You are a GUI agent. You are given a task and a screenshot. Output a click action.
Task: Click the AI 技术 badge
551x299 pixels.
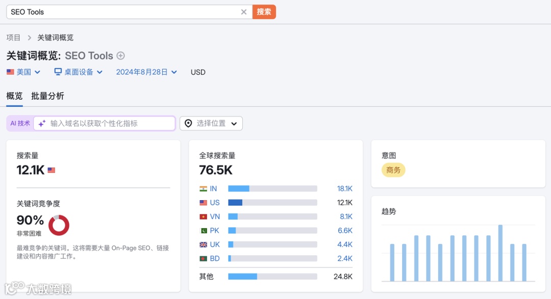tap(20, 124)
